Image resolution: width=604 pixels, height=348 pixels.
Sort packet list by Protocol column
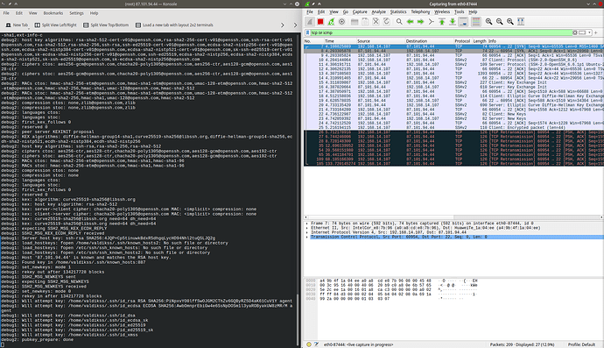(x=462, y=41)
